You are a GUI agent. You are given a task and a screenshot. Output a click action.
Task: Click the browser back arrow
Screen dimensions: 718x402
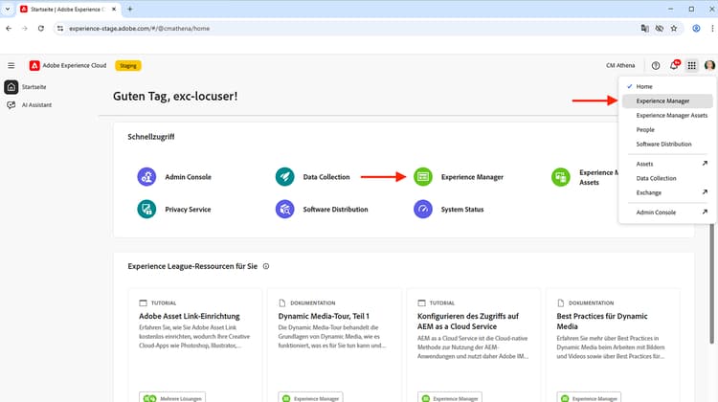[x=9, y=29]
